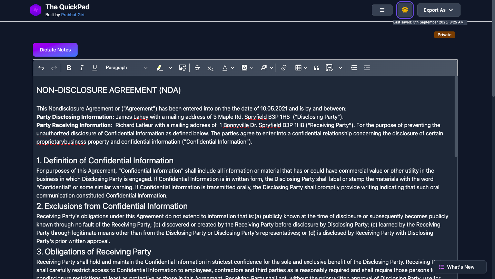Expand the code block language arrow
The height and width of the screenshot is (279, 495).
pos(340,68)
